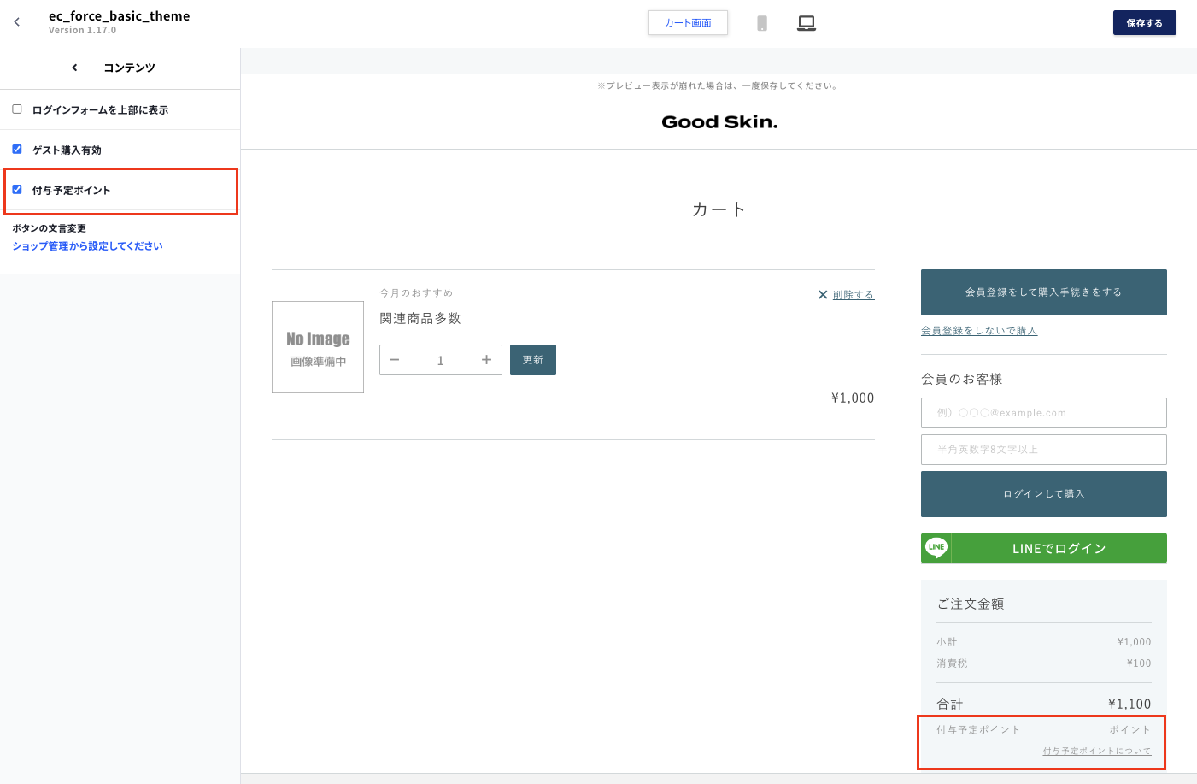This screenshot has width=1197, height=784.
Task: Click the ご注文金額 heading
Action: (x=971, y=604)
